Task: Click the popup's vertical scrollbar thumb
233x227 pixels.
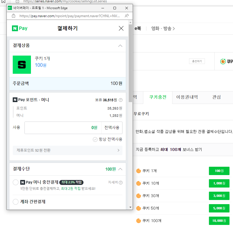Action: 130,63
